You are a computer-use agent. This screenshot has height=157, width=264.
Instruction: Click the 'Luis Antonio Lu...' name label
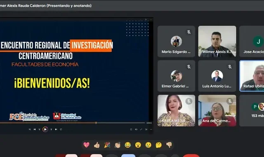point(217,86)
